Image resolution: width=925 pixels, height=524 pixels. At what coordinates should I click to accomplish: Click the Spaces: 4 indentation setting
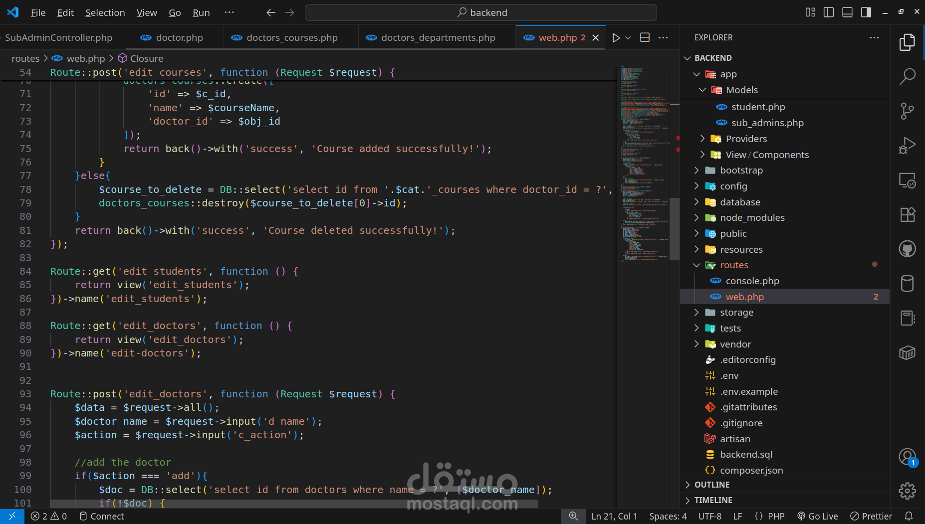click(668, 516)
